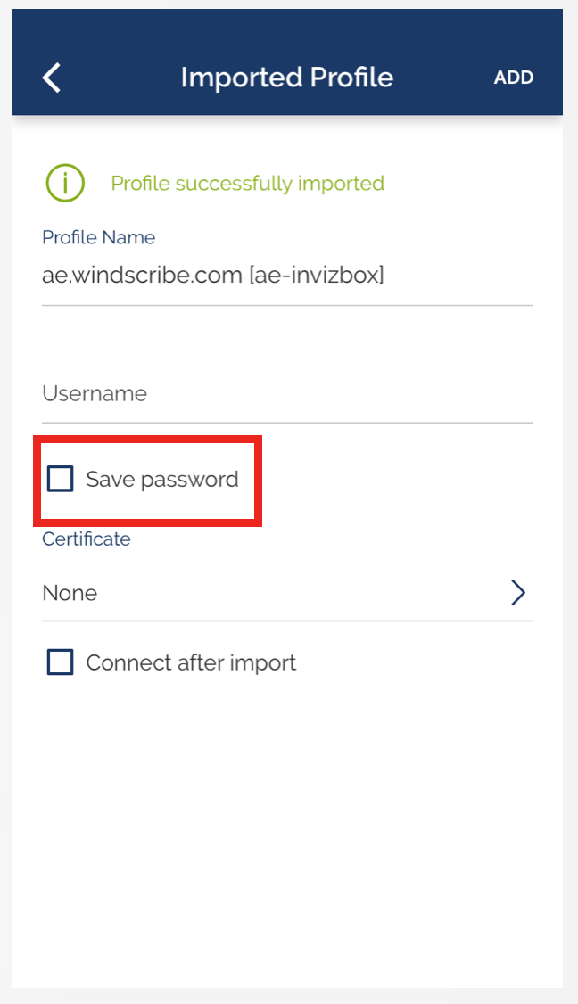Open the Certificate "None" selector value
578x1004 pixels.
pyautogui.click(x=70, y=593)
